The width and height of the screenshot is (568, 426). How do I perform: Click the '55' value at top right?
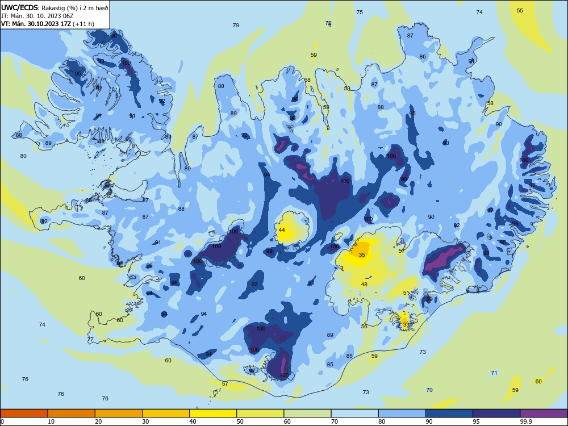coord(520,10)
